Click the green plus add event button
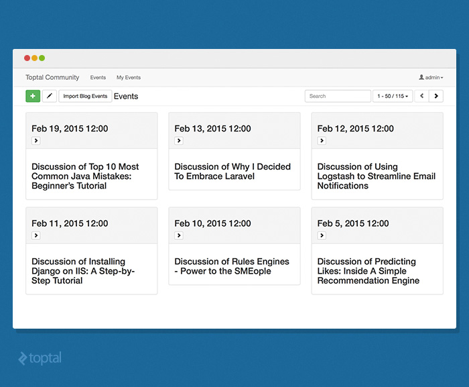Screen dimensions: 469x387 [x=33, y=96]
